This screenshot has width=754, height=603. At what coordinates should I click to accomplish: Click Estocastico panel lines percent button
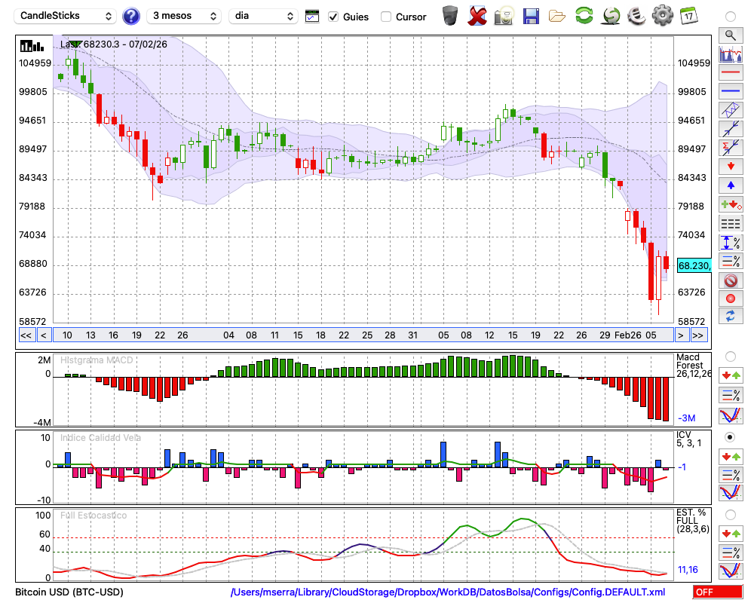(731, 552)
